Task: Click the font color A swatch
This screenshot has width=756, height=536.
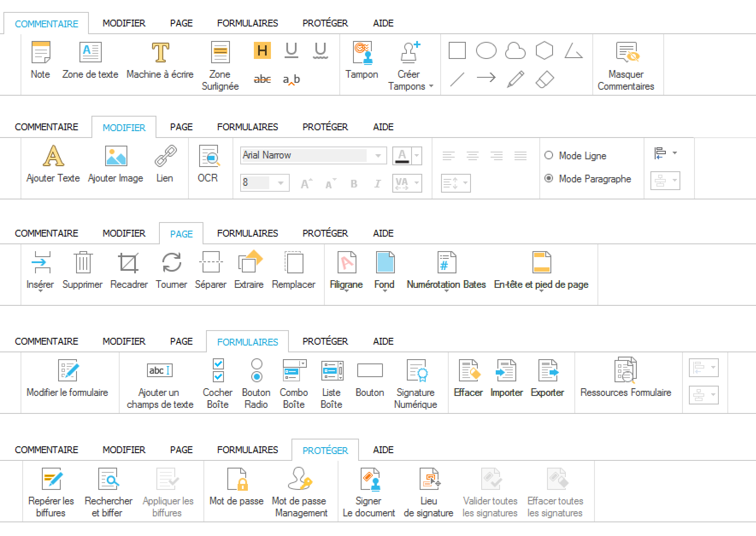Action: point(402,155)
